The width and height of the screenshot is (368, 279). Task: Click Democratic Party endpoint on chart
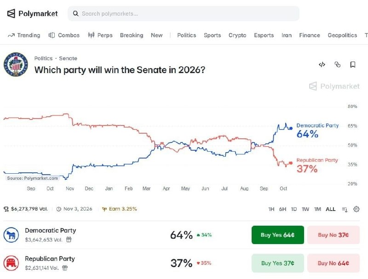tap(291, 128)
